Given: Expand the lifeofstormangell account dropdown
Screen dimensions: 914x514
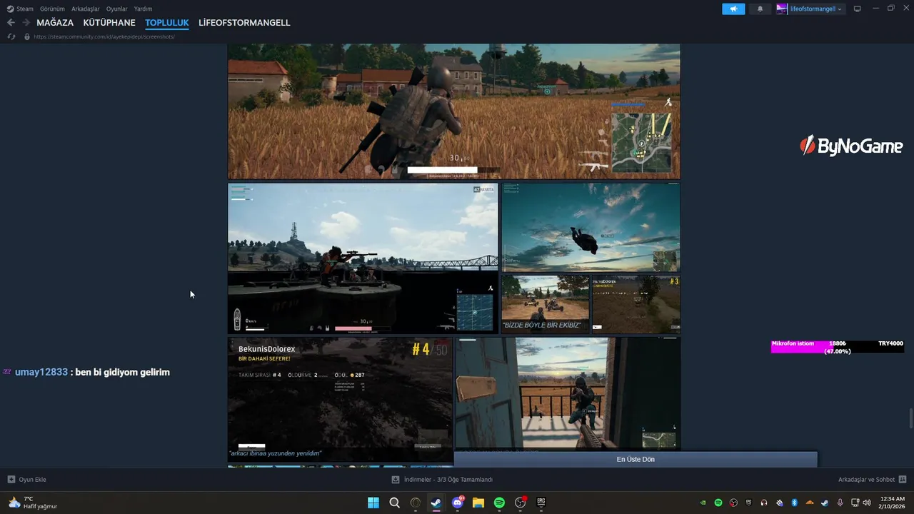Looking at the screenshot, I should 810,9.
